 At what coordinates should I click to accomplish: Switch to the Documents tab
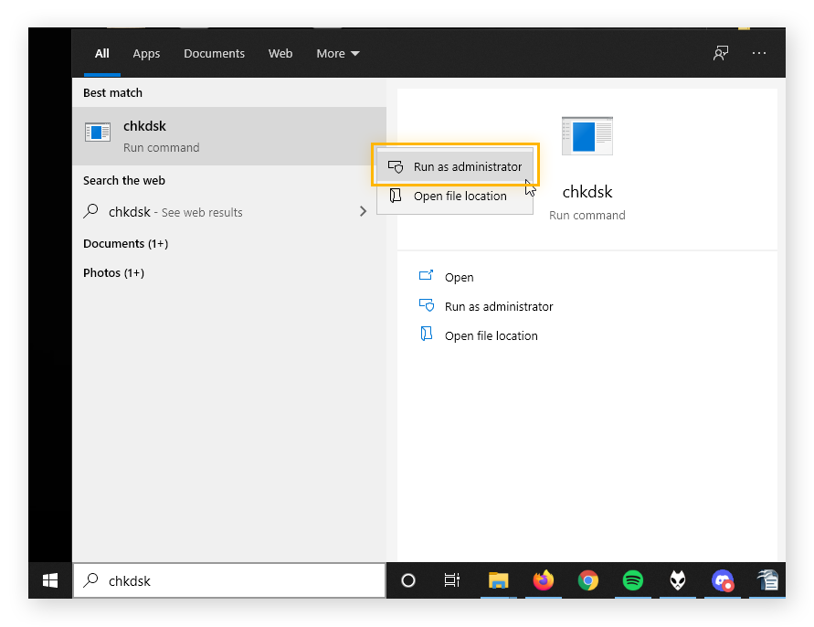coord(214,53)
